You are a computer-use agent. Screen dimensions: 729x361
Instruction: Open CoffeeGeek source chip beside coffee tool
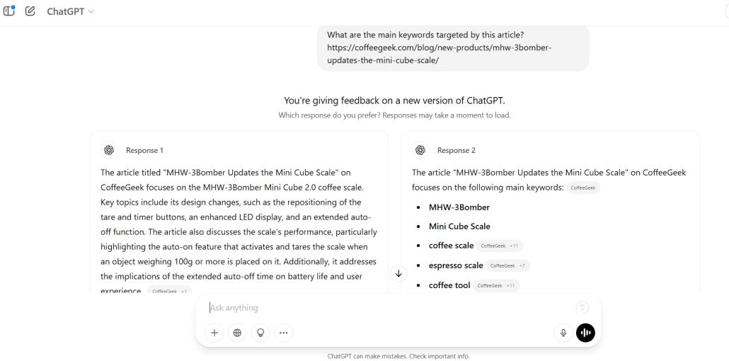coord(496,286)
